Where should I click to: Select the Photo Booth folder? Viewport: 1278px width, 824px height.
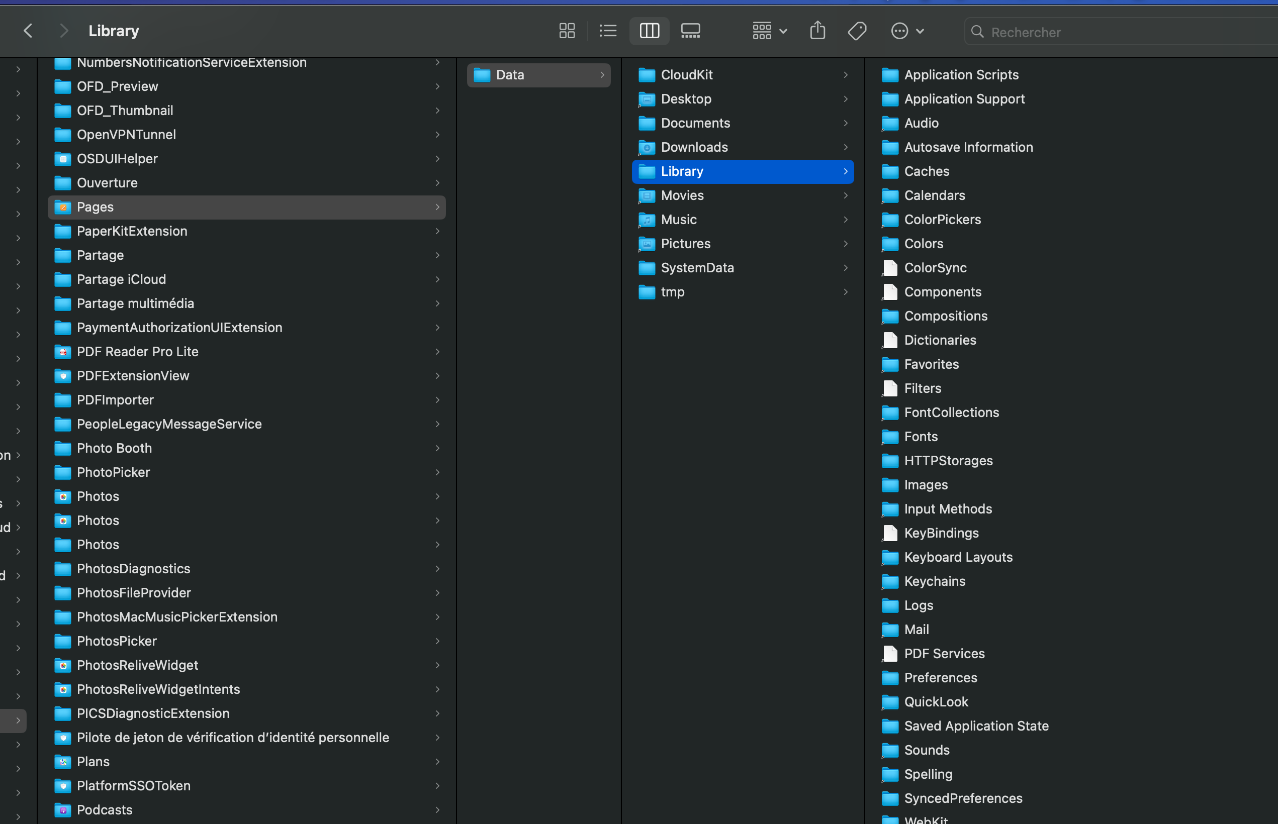(114, 448)
